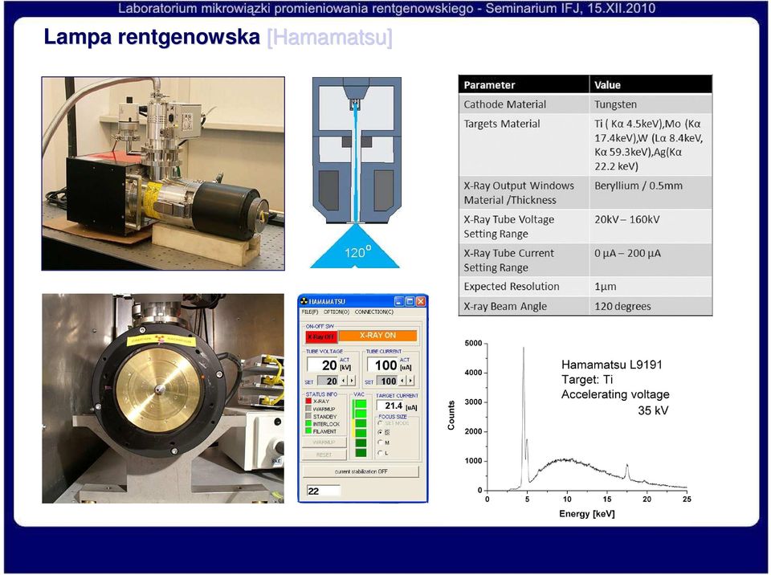Viewport: 771px width, 575px height.
Task: Click the seminar header text at top
Action: tap(386, 8)
